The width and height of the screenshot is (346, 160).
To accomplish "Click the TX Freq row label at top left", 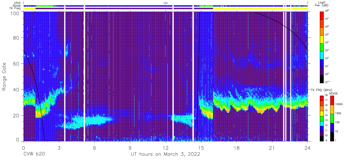I will coord(15,8).
